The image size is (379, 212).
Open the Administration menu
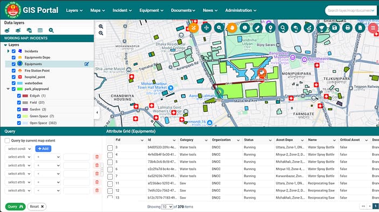click(x=241, y=10)
